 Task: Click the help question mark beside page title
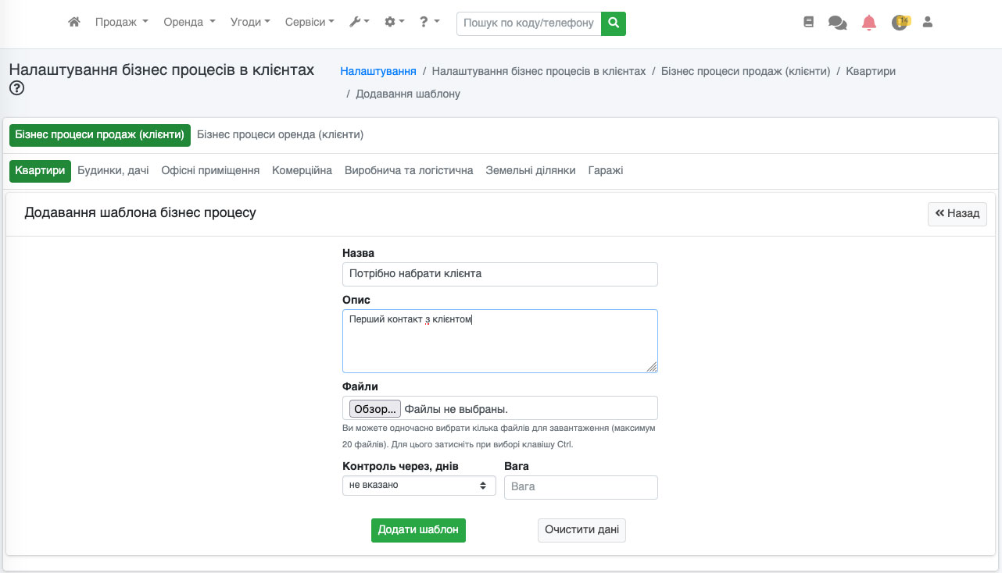(x=16, y=88)
